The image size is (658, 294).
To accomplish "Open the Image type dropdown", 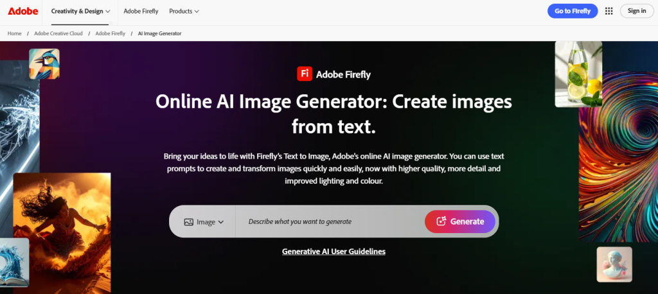I will pos(204,222).
